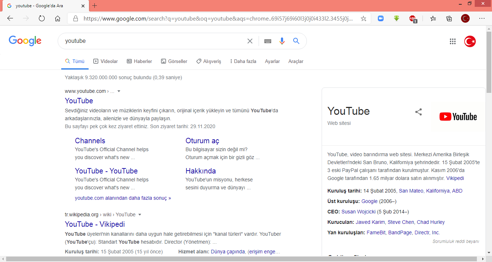Screen dimensions: 492x262
Task: Open the ABP ad blocker extension
Action: [413, 19]
